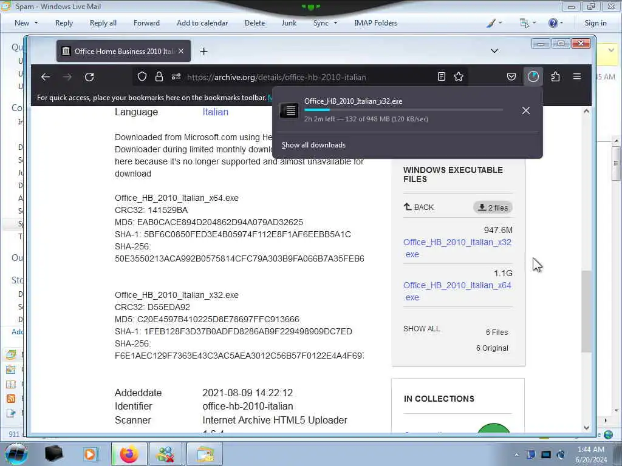This screenshot has width=622, height=466.
Task: Click the site padlock icon
Action: tap(159, 77)
